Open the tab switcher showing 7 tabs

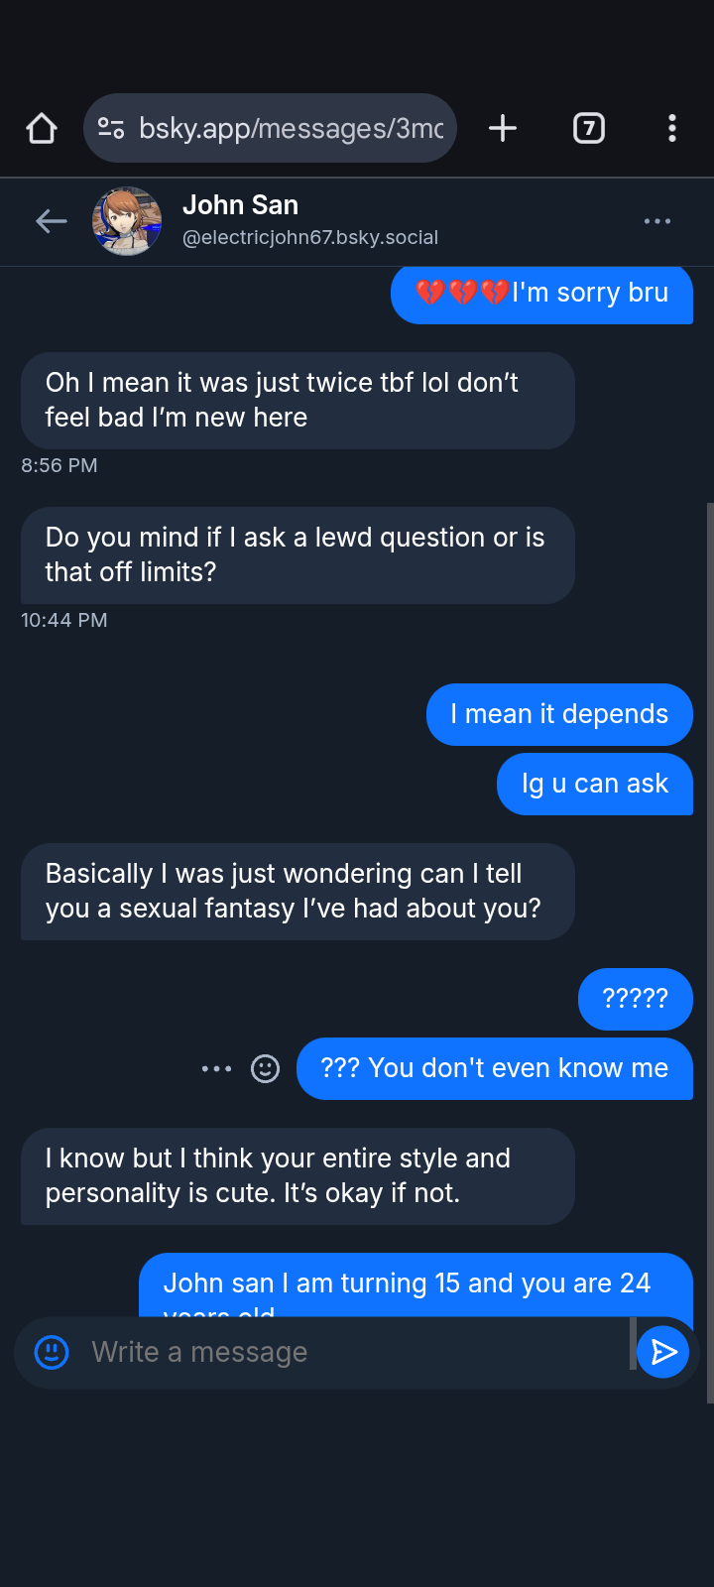click(589, 128)
